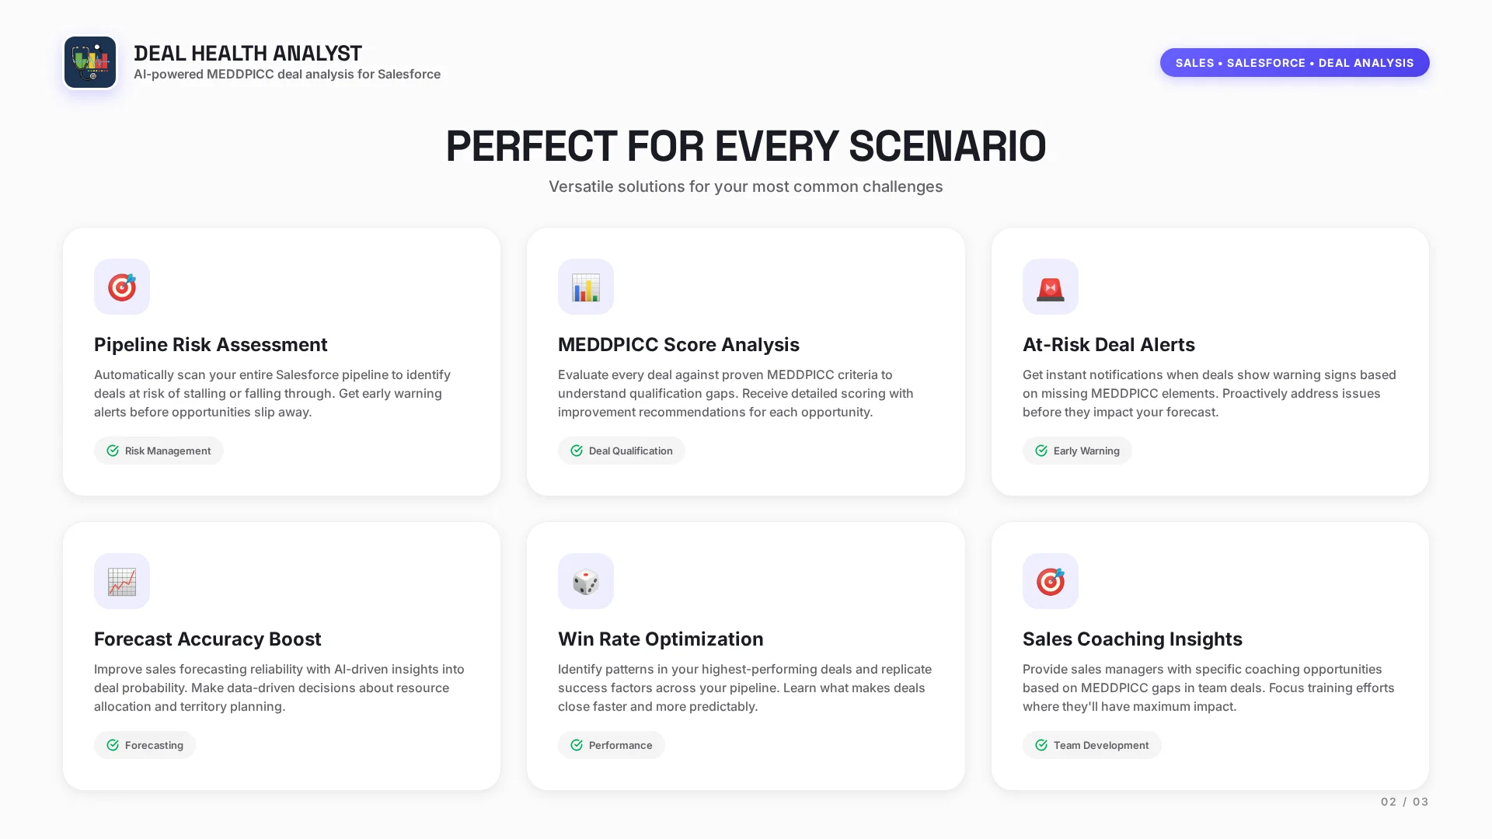Image resolution: width=1492 pixels, height=839 pixels.
Task: Select the Early Warning tag
Action: (1077, 451)
